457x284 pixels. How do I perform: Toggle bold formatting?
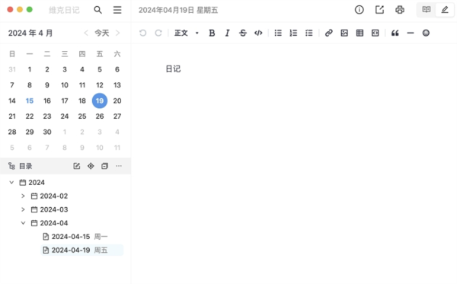coord(212,33)
